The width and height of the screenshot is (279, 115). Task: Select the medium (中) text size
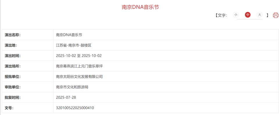248,15
